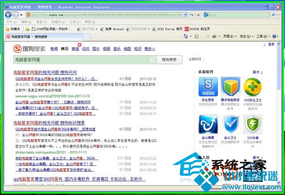Open the CCIS Portal 根页 bookmark

coord(167,29)
